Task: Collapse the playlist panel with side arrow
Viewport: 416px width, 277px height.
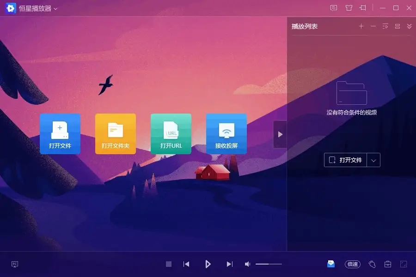Action: tap(280, 134)
